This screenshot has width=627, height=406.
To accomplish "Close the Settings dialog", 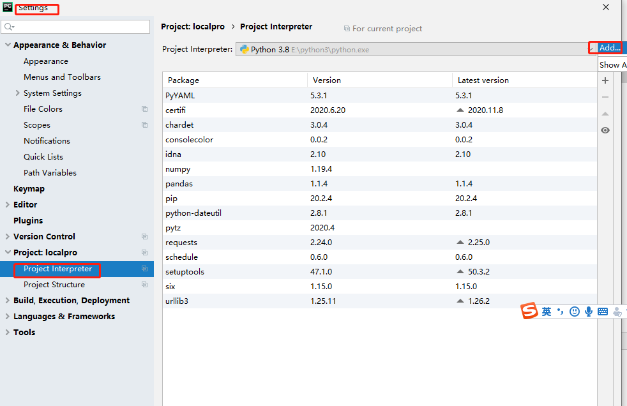I will click(606, 7).
